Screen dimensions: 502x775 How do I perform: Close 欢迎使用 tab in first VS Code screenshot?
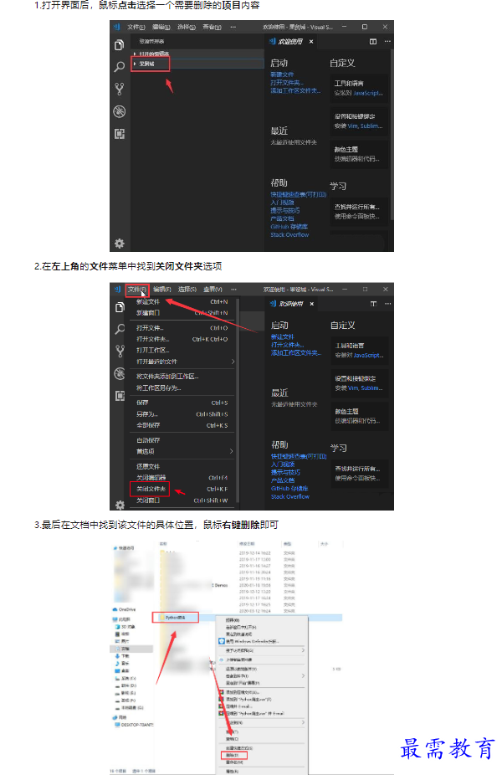(311, 42)
